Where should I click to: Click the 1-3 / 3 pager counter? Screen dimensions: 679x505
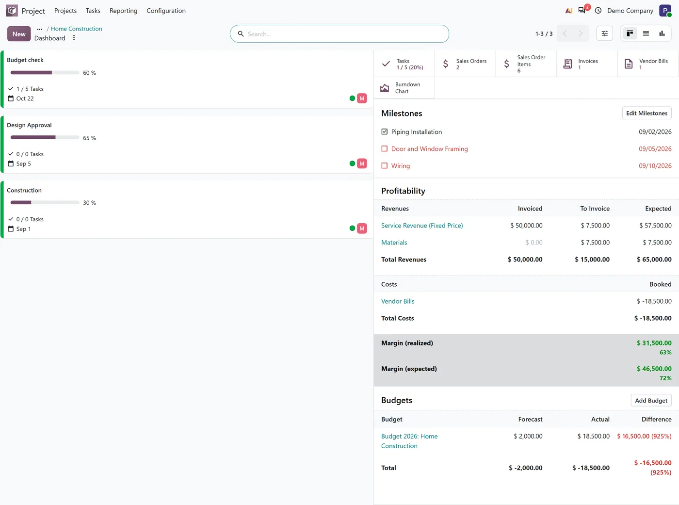(544, 34)
